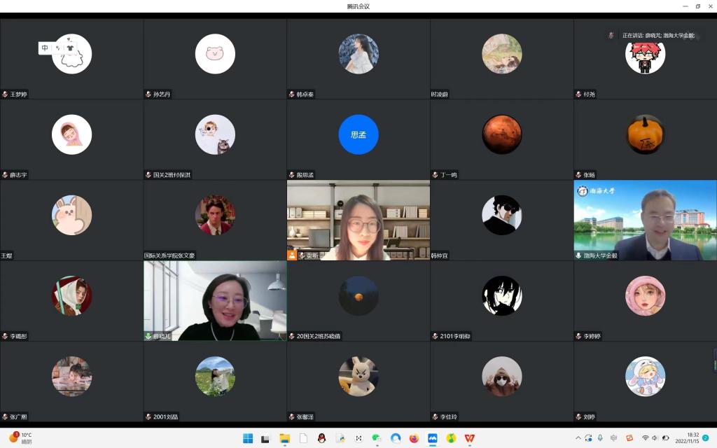Toggle the IME Chinese/English '中' mode button
This screenshot has width=717, height=448.
point(46,48)
